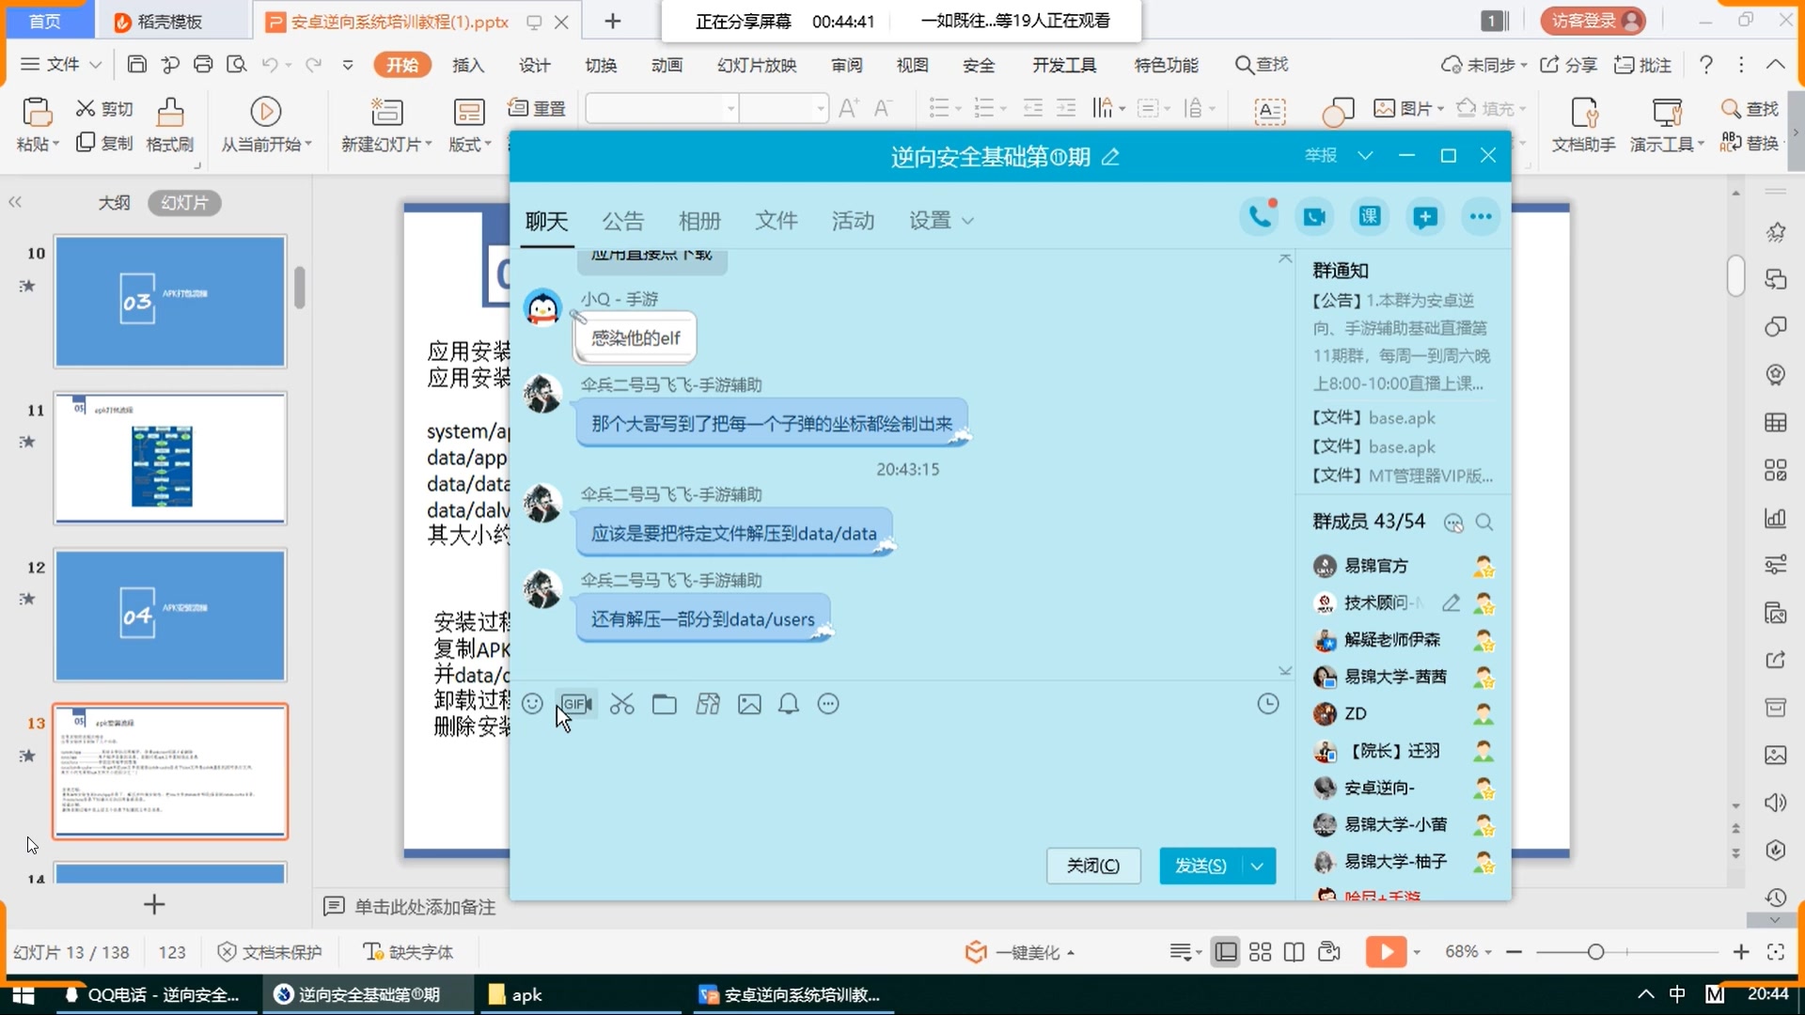
Task: Start slideshow play button in status bar
Action: click(x=1386, y=952)
